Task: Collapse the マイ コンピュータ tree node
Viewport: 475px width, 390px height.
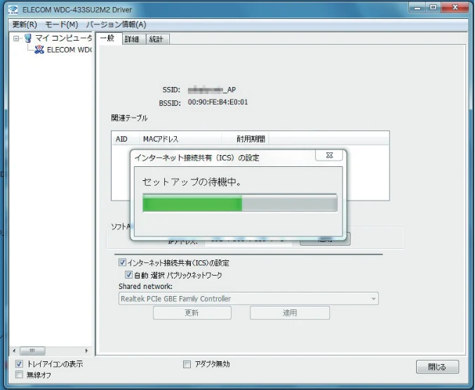Action: [x=16, y=39]
